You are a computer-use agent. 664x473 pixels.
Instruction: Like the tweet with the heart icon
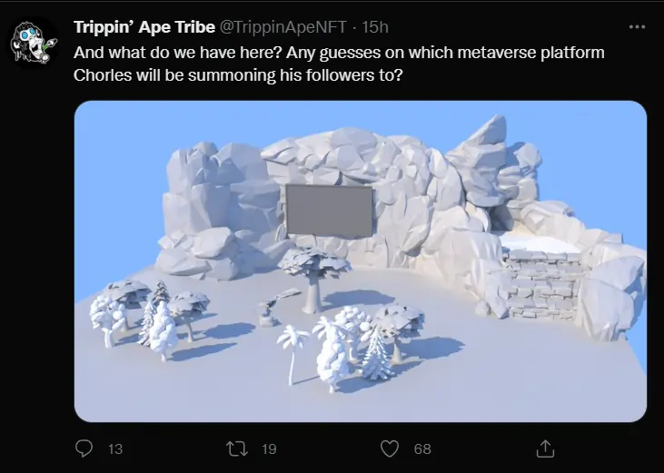click(x=390, y=448)
